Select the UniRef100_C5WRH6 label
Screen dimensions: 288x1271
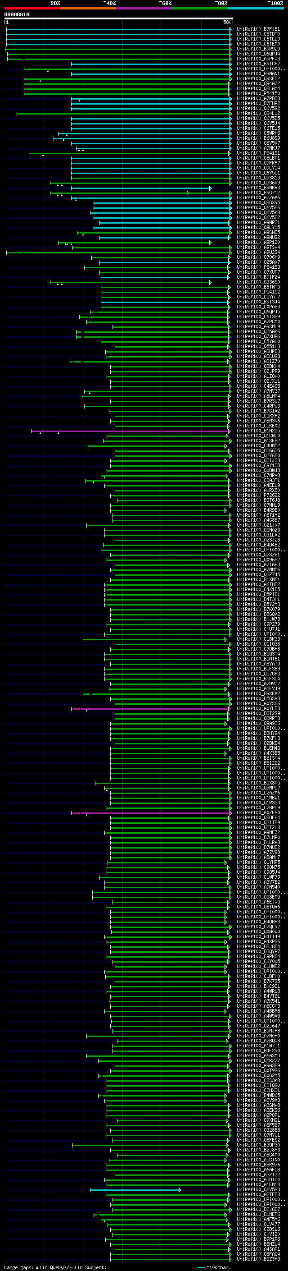pos(258,133)
